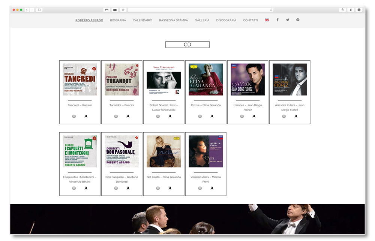
Task: Open L'amour Juan Diego Flórez album cover
Action: 248,79
